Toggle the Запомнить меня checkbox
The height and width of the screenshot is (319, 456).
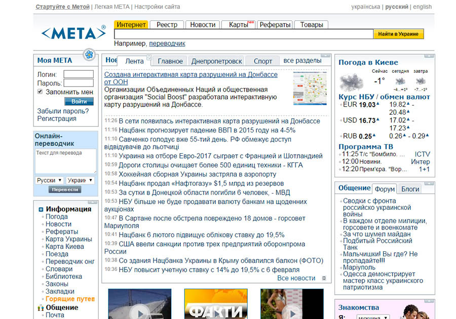40,92
